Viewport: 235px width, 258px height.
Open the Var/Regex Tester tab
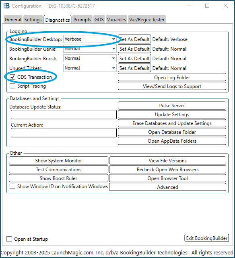[x=147, y=20]
